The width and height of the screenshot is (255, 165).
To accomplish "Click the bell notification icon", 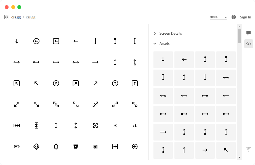I will pos(56,147).
